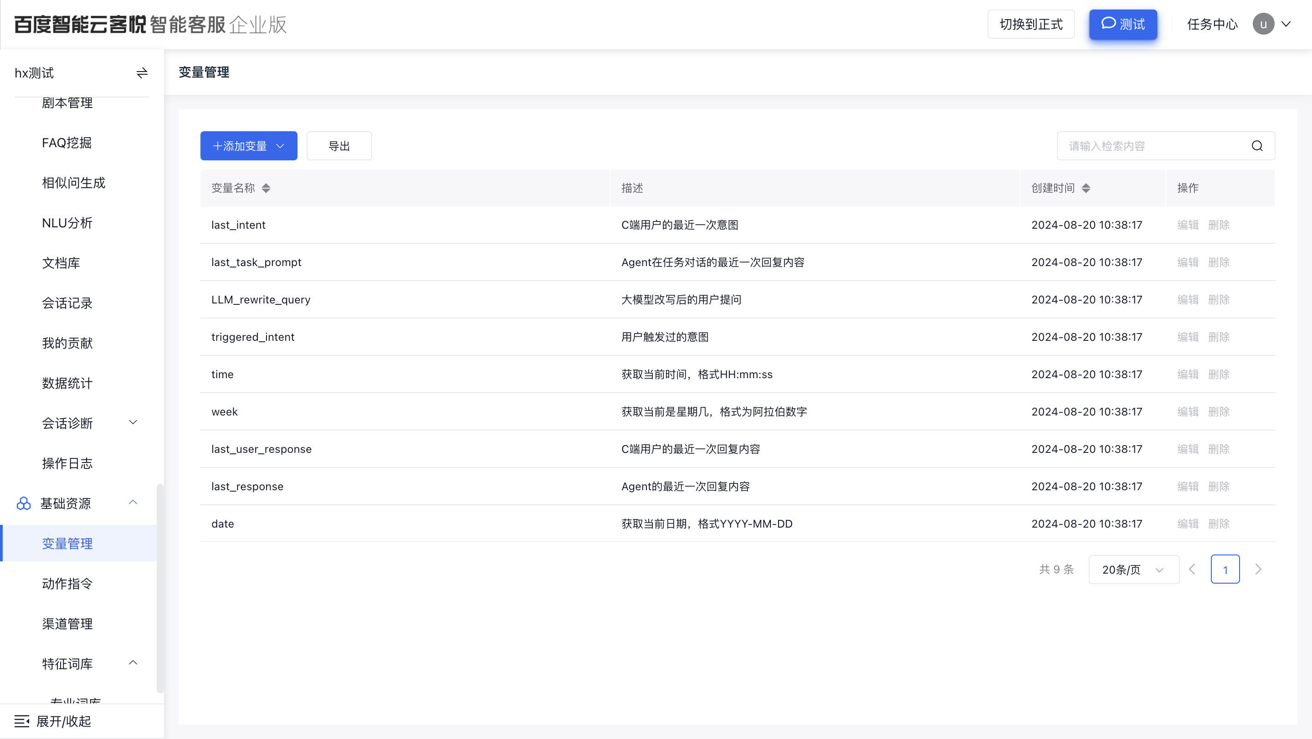Click the 描述 column header
The image size is (1312, 739).
coord(632,188)
